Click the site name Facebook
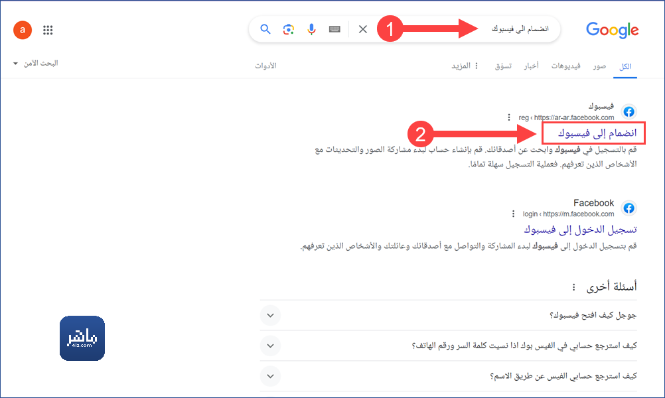The image size is (665, 398). coord(594,202)
